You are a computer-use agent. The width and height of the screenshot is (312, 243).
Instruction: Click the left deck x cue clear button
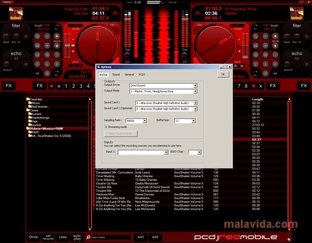[59, 86]
